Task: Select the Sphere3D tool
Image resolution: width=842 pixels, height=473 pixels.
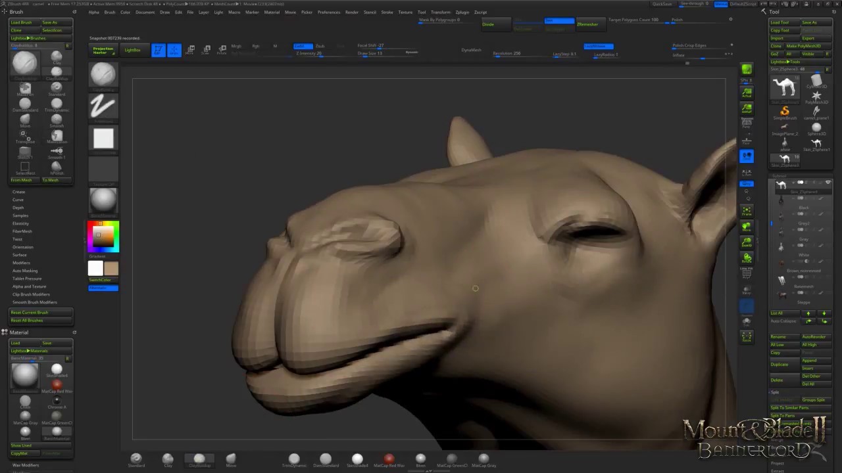Action: coord(816,128)
